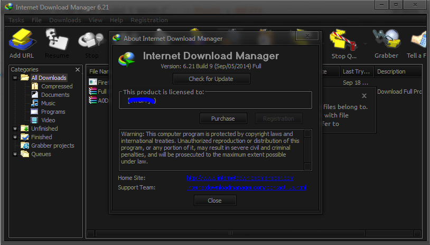Sort by File Name column header
430x245 pixels.
(98, 71)
